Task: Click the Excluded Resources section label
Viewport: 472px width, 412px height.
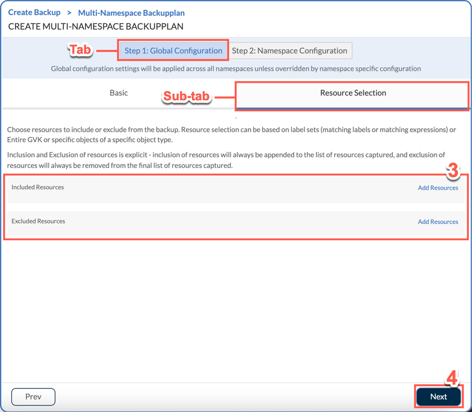Action: point(38,221)
